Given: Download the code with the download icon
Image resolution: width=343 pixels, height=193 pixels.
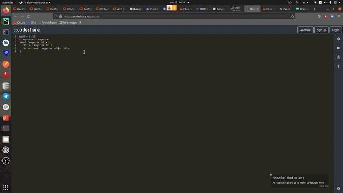Looking at the screenshot, I should click(338, 57).
